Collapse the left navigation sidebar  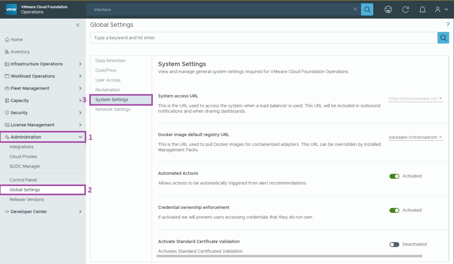click(x=78, y=25)
